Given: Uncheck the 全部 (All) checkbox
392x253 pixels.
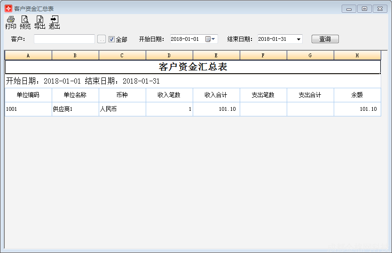Looking at the screenshot, I should click(111, 39).
